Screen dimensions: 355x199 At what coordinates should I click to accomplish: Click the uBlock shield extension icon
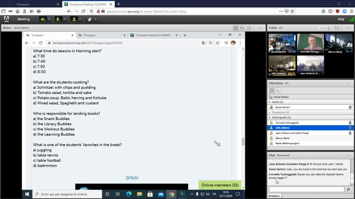(x=337, y=11)
